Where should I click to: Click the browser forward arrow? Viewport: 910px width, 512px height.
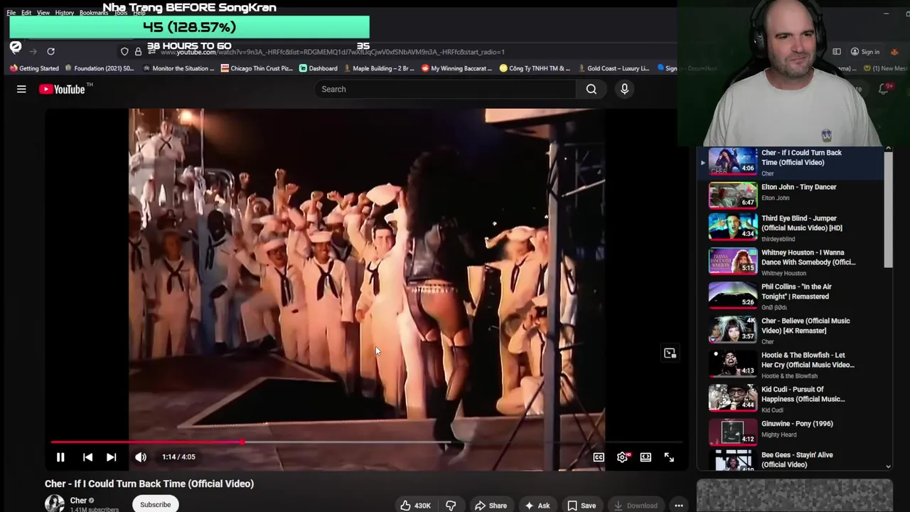33,51
